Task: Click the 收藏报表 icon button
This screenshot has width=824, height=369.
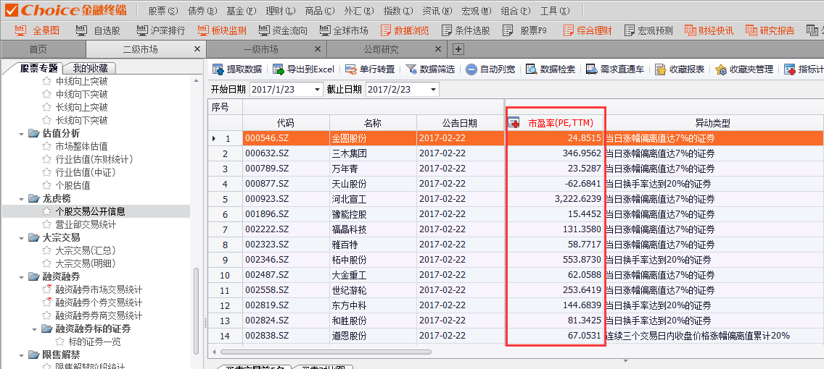Action: click(x=661, y=69)
